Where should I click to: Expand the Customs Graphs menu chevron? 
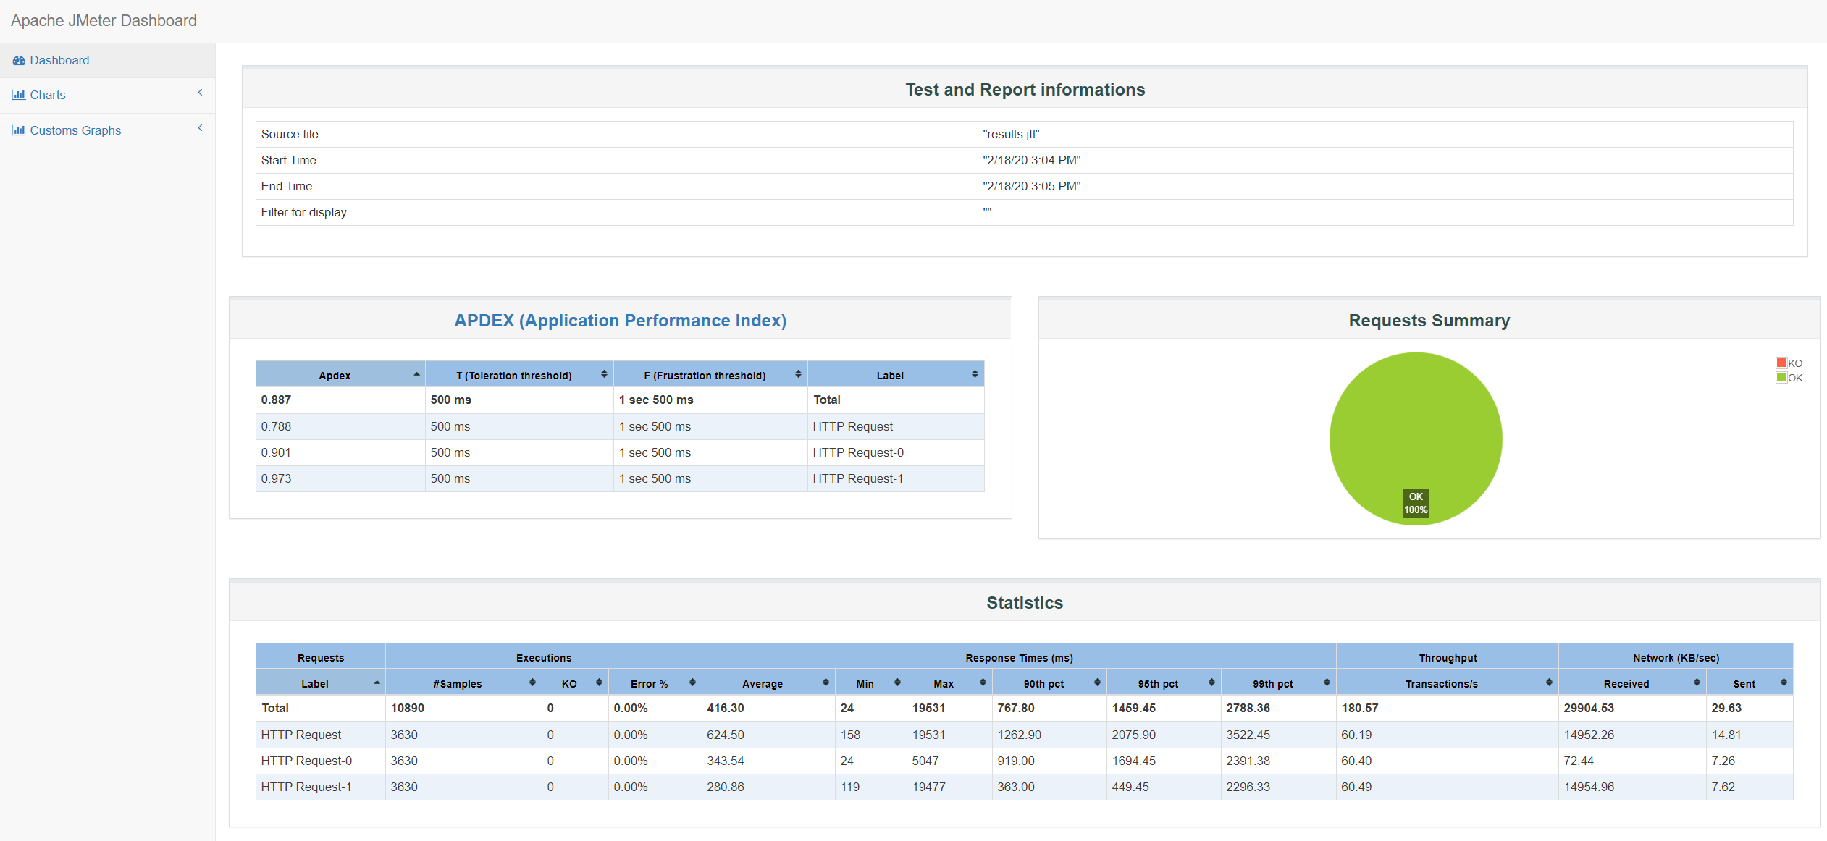coord(200,128)
